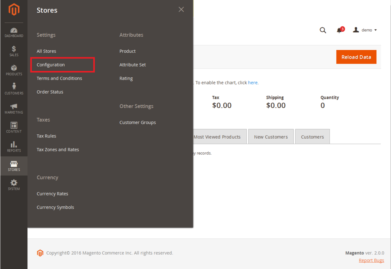Choose Tax Zones and Rates
Viewport: 391px width, 269px height.
point(58,150)
